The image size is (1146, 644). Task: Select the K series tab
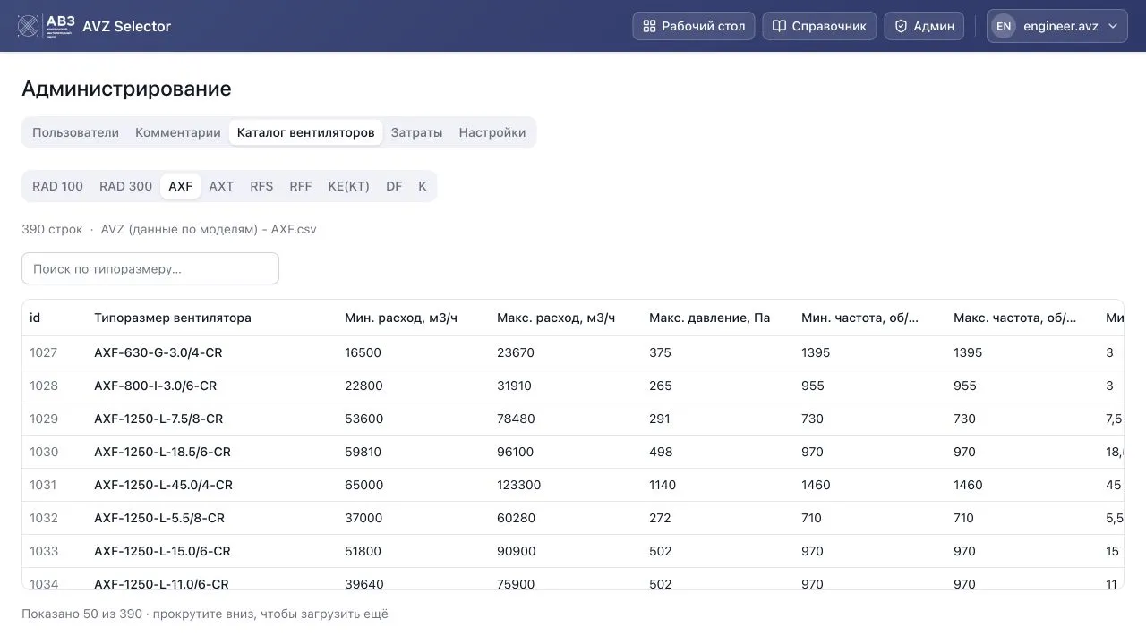click(422, 186)
